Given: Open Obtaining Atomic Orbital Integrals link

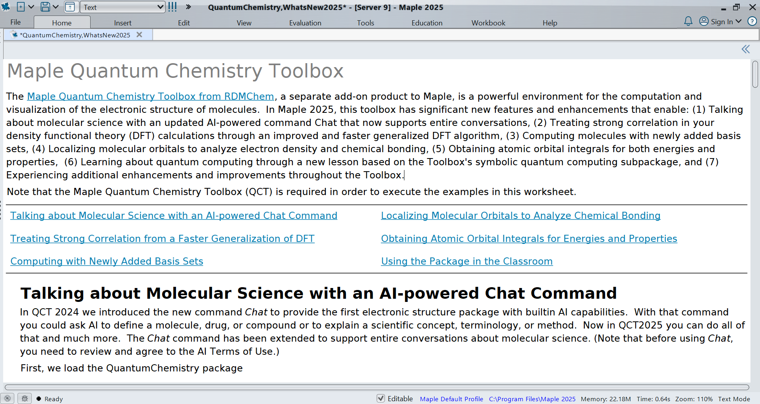Looking at the screenshot, I should click(x=529, y=239).
